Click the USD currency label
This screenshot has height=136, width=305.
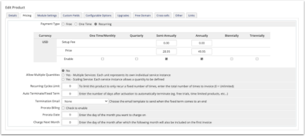point(45,42)
